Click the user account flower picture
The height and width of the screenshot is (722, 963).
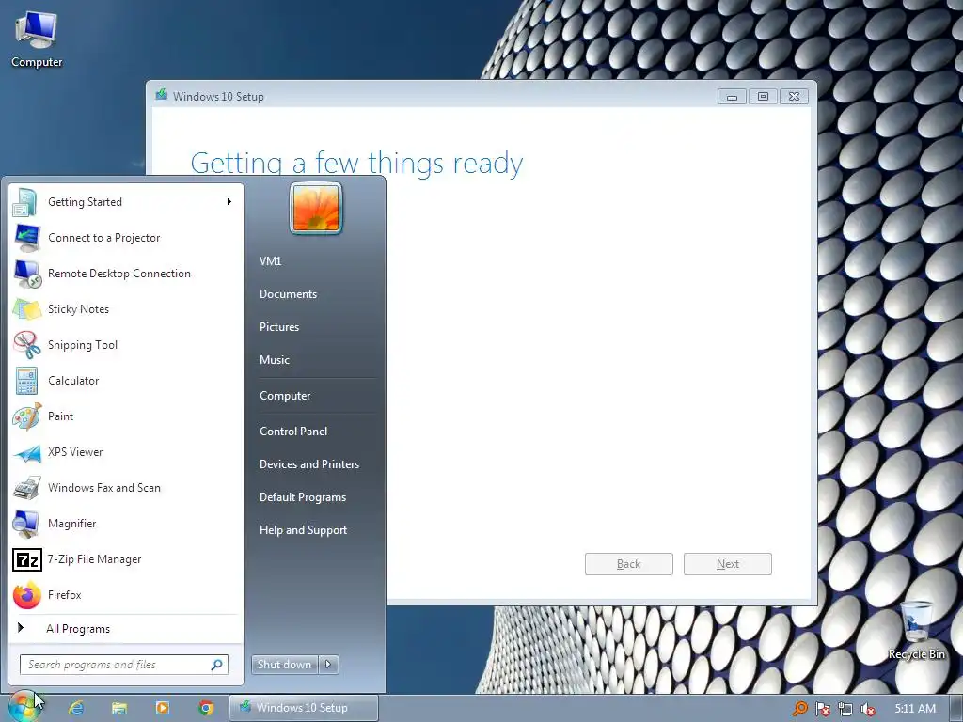click(316, 209)
